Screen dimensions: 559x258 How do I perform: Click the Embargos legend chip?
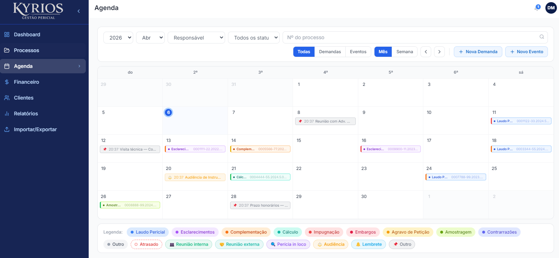click(363, 232)
